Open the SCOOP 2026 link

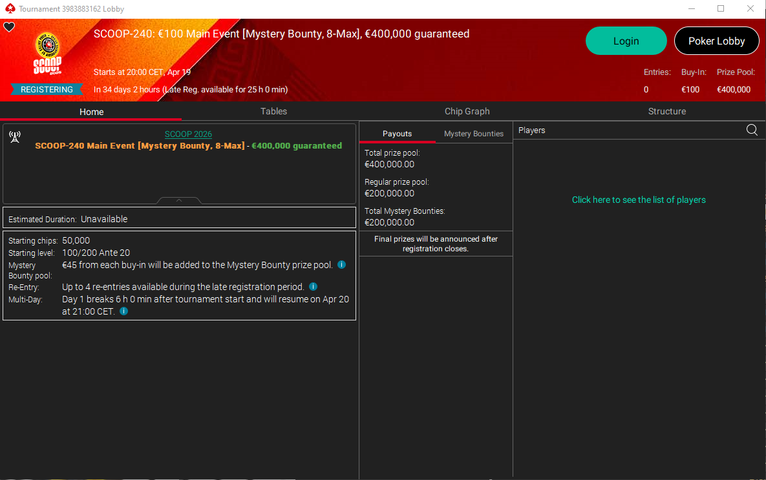pyautogui.click(x=188, y=134)
